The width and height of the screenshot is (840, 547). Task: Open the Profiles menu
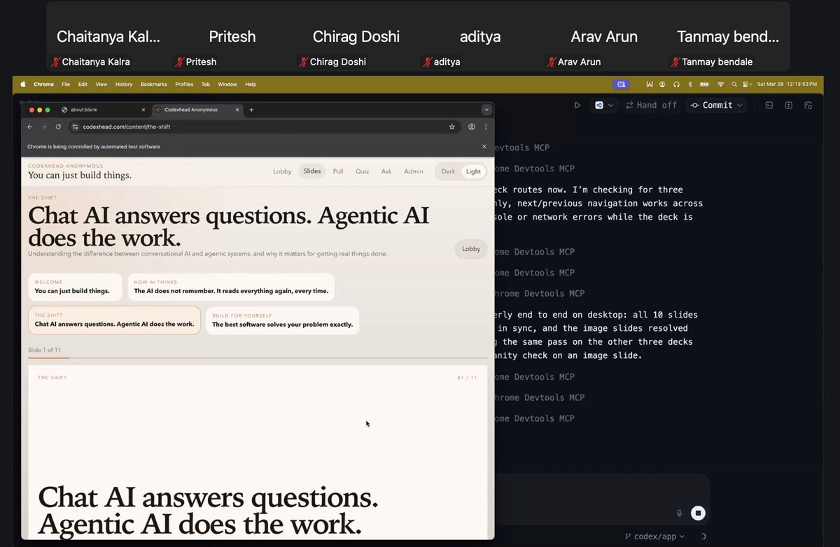click(x=184, y=84)
